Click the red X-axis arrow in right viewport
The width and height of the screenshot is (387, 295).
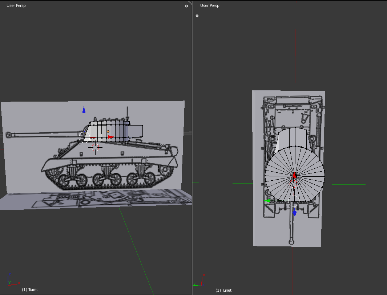[294, 175]
